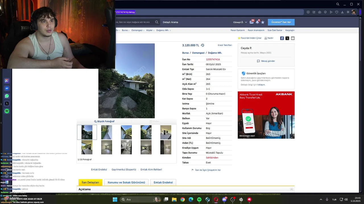
Task: Click the send arrow icon in browser toolbar
Action: click(x=331, y=12)
